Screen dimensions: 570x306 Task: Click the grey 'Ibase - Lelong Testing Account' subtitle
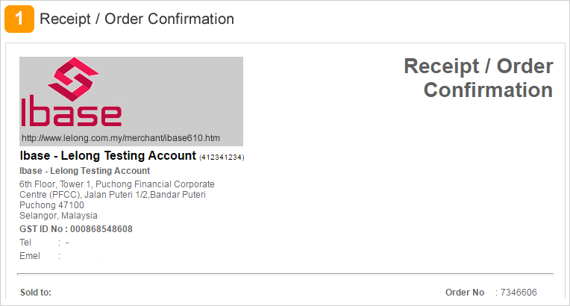(x=85, y=171)
